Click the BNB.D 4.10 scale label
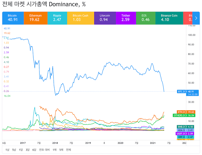Image resolution: width=202 pixels, height=155 pixels. (x=185, y=127)
